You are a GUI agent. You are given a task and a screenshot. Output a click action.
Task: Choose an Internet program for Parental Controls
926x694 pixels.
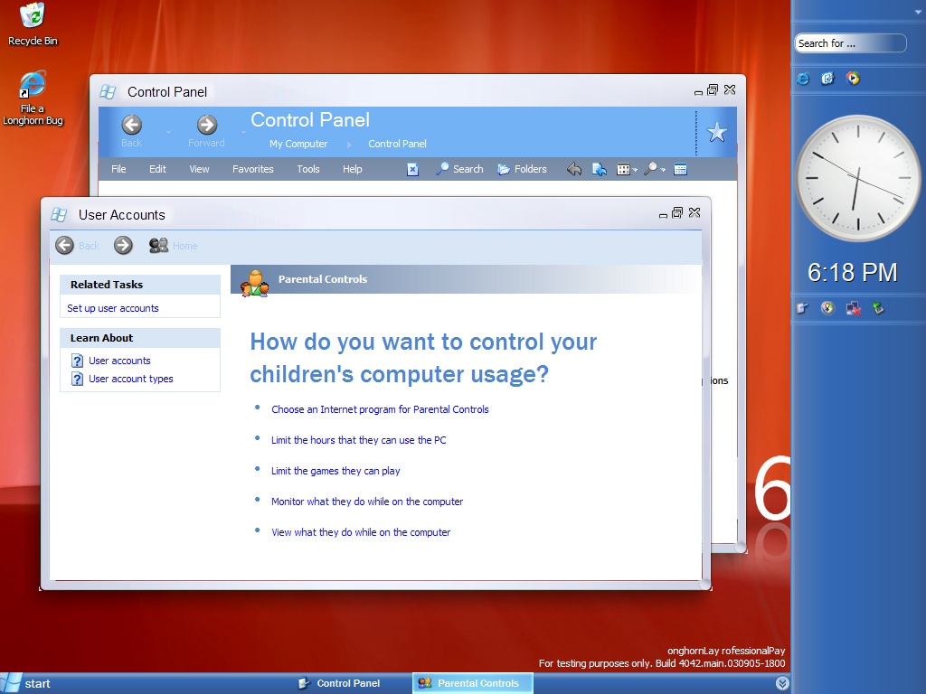click(380, 409)
